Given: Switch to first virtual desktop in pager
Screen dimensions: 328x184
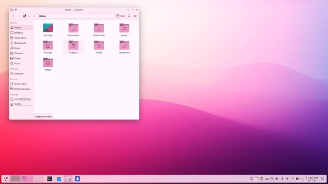Looking at the screenshot, I should [15, 179].
